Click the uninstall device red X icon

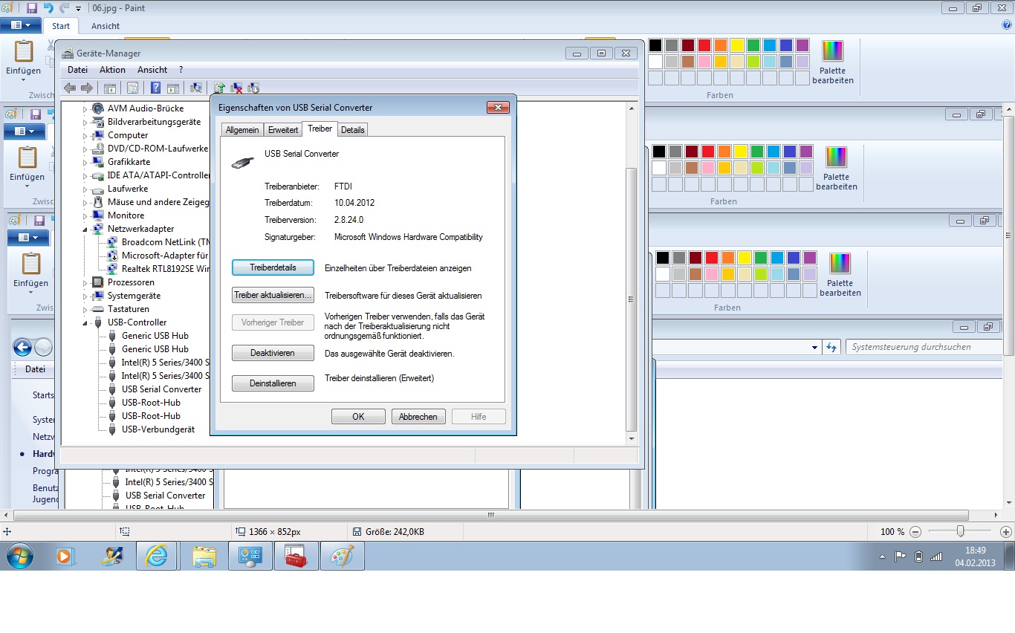(236, 88)
